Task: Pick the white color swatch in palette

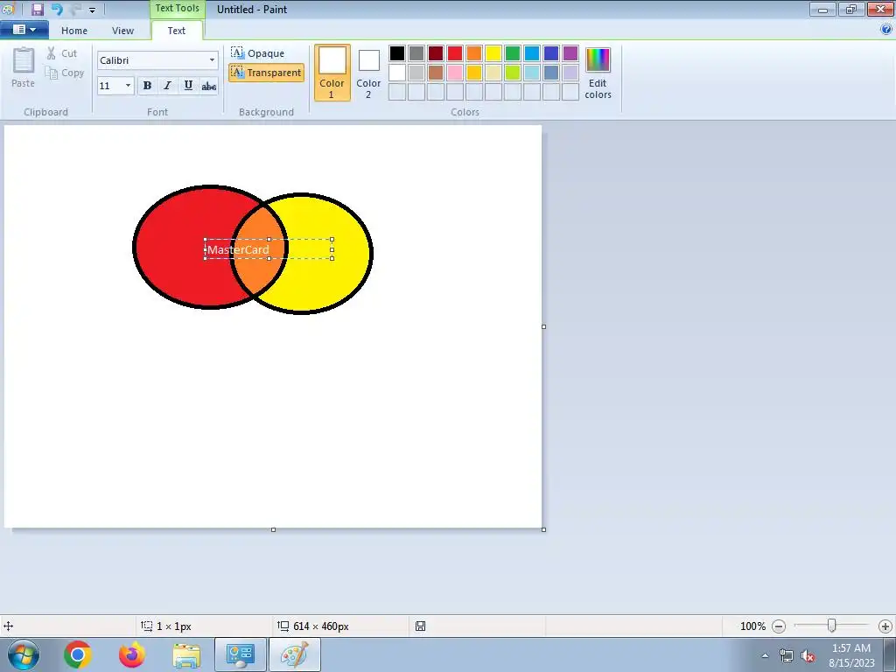Action: click(397, 73)
